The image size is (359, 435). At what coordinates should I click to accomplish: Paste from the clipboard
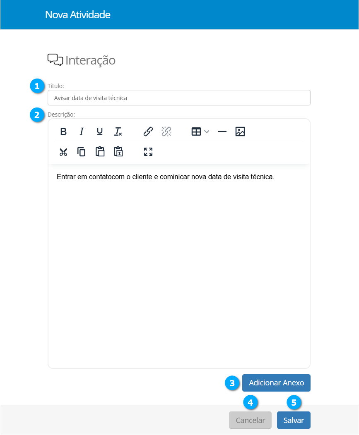click(x=100, y=152)
